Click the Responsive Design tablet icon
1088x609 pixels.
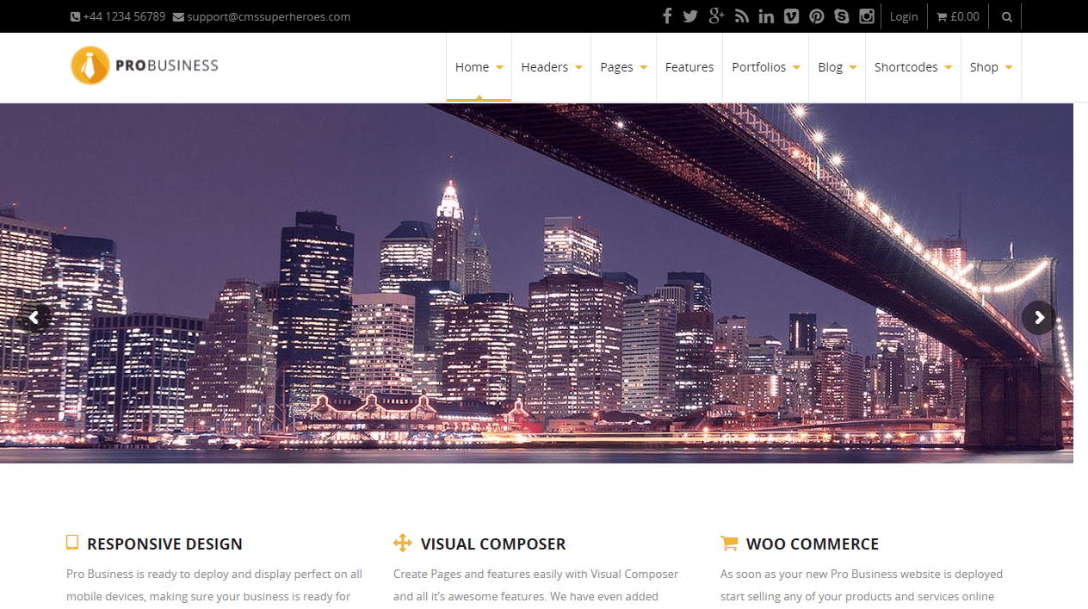tap(72, 543)
